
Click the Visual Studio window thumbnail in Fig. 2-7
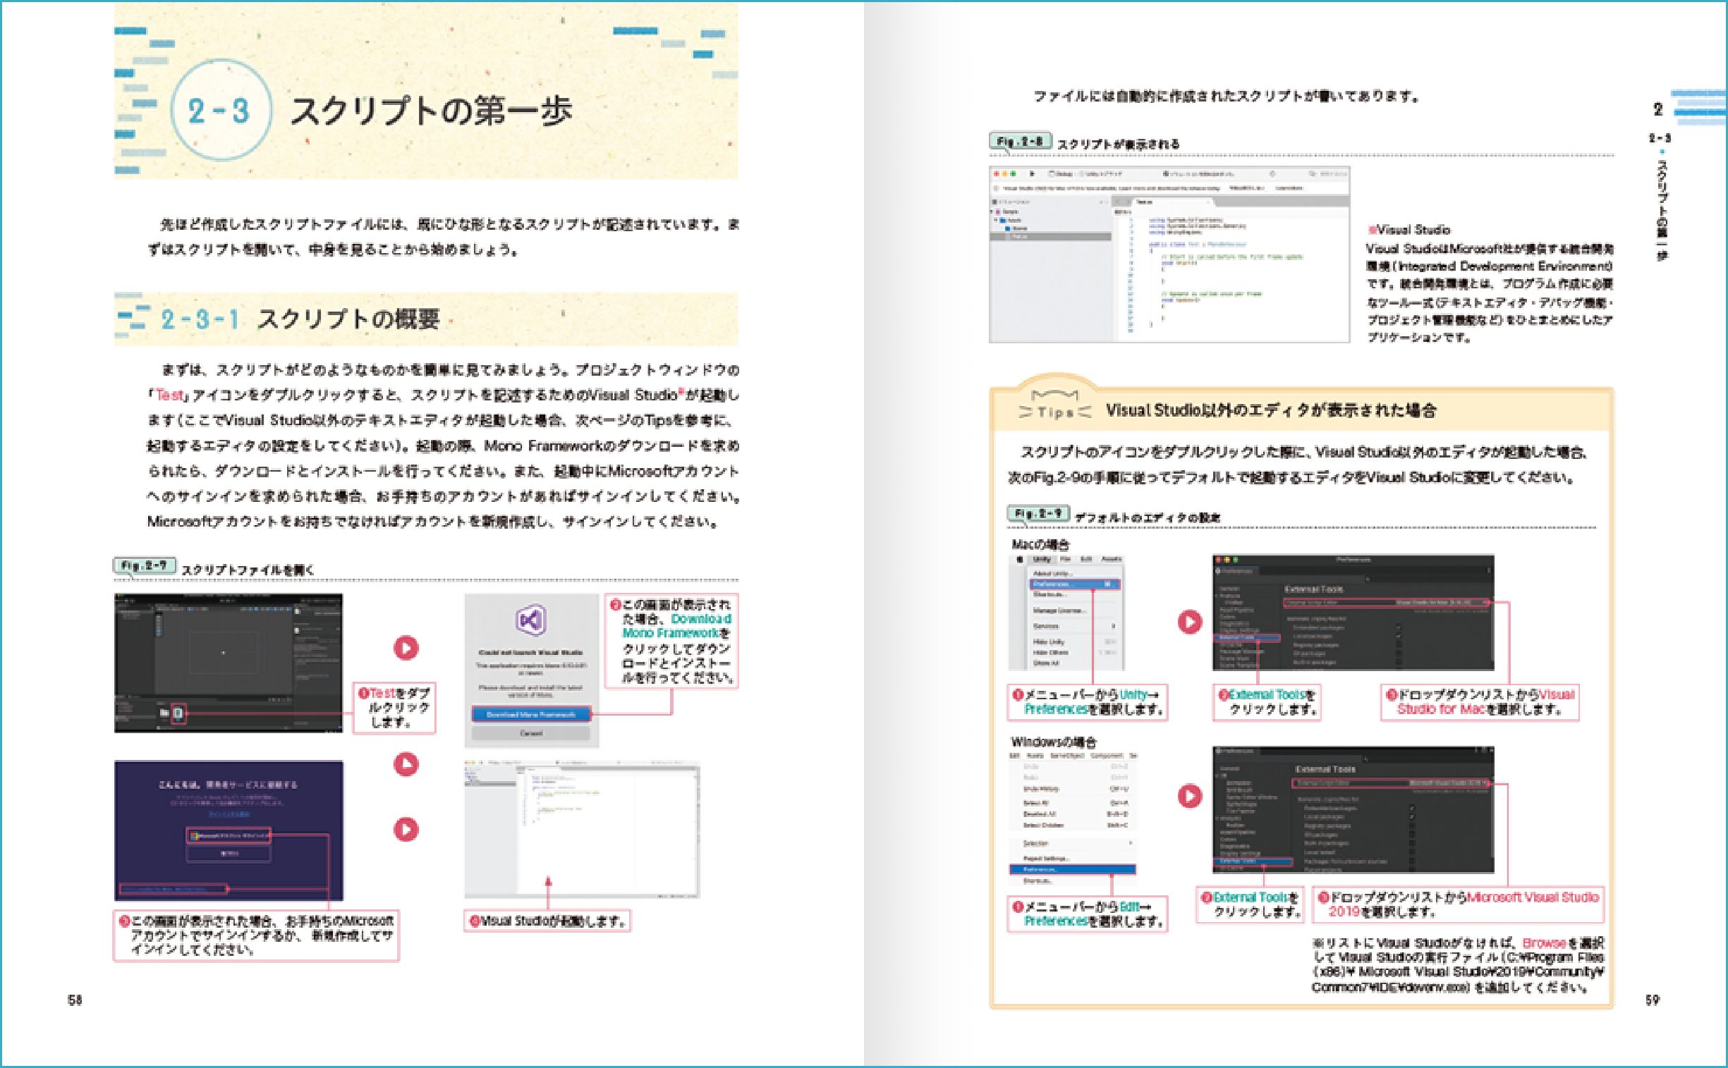pyautogui.click(x=582, y=828)
